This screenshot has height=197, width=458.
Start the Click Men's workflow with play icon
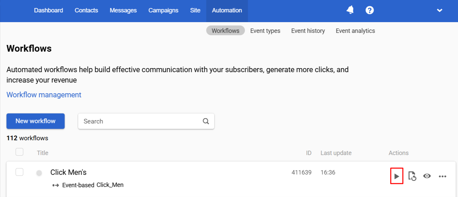(x=397, y=176)
